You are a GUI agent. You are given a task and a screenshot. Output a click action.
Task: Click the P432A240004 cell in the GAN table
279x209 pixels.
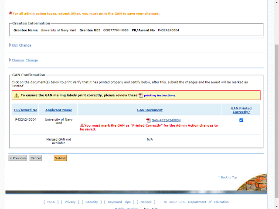(x=26, y=119)
